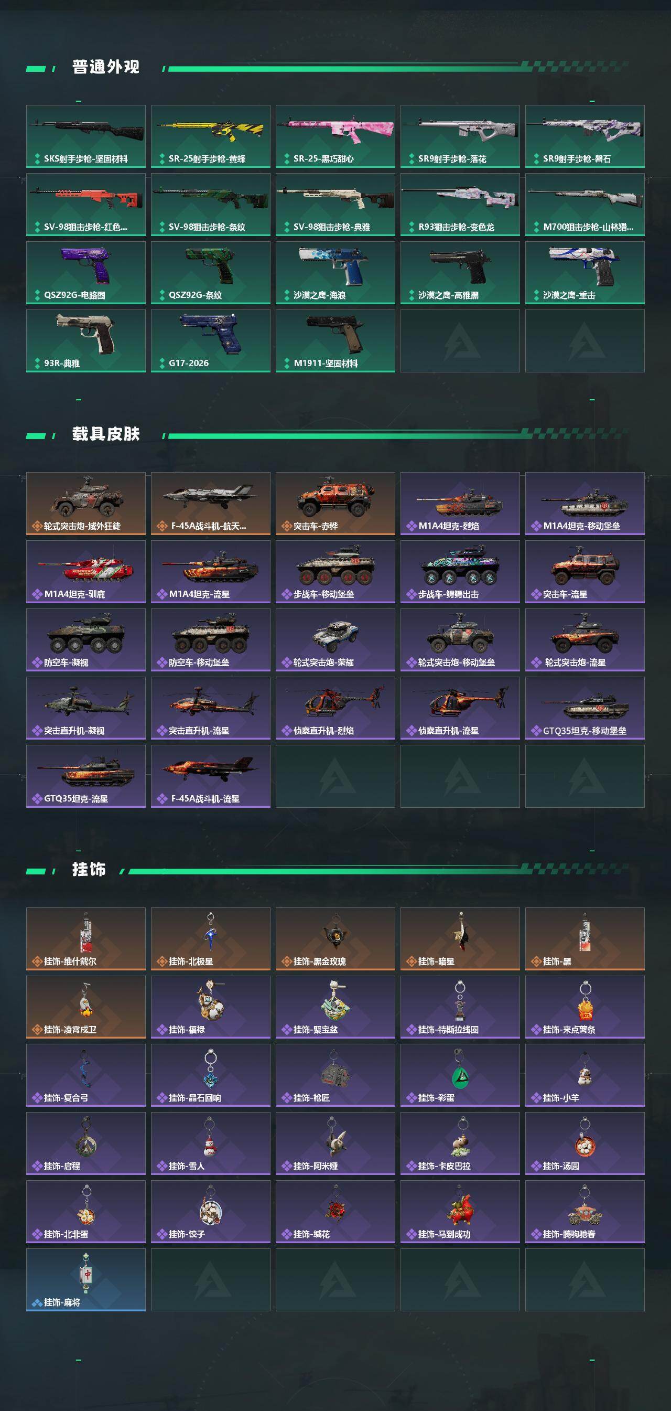Click the 轮式突击炮-域外狂徒 vehicle skin

point(86,504)
